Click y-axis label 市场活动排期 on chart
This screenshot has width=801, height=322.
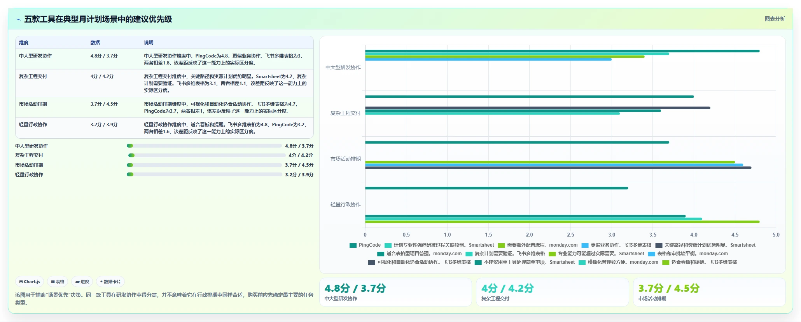pos(345,159)
